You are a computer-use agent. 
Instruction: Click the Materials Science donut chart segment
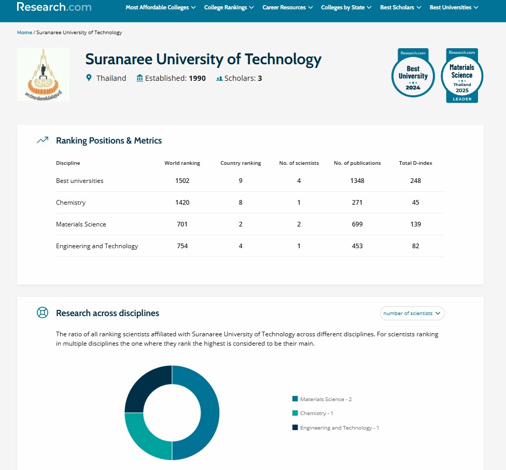point(210,412)
